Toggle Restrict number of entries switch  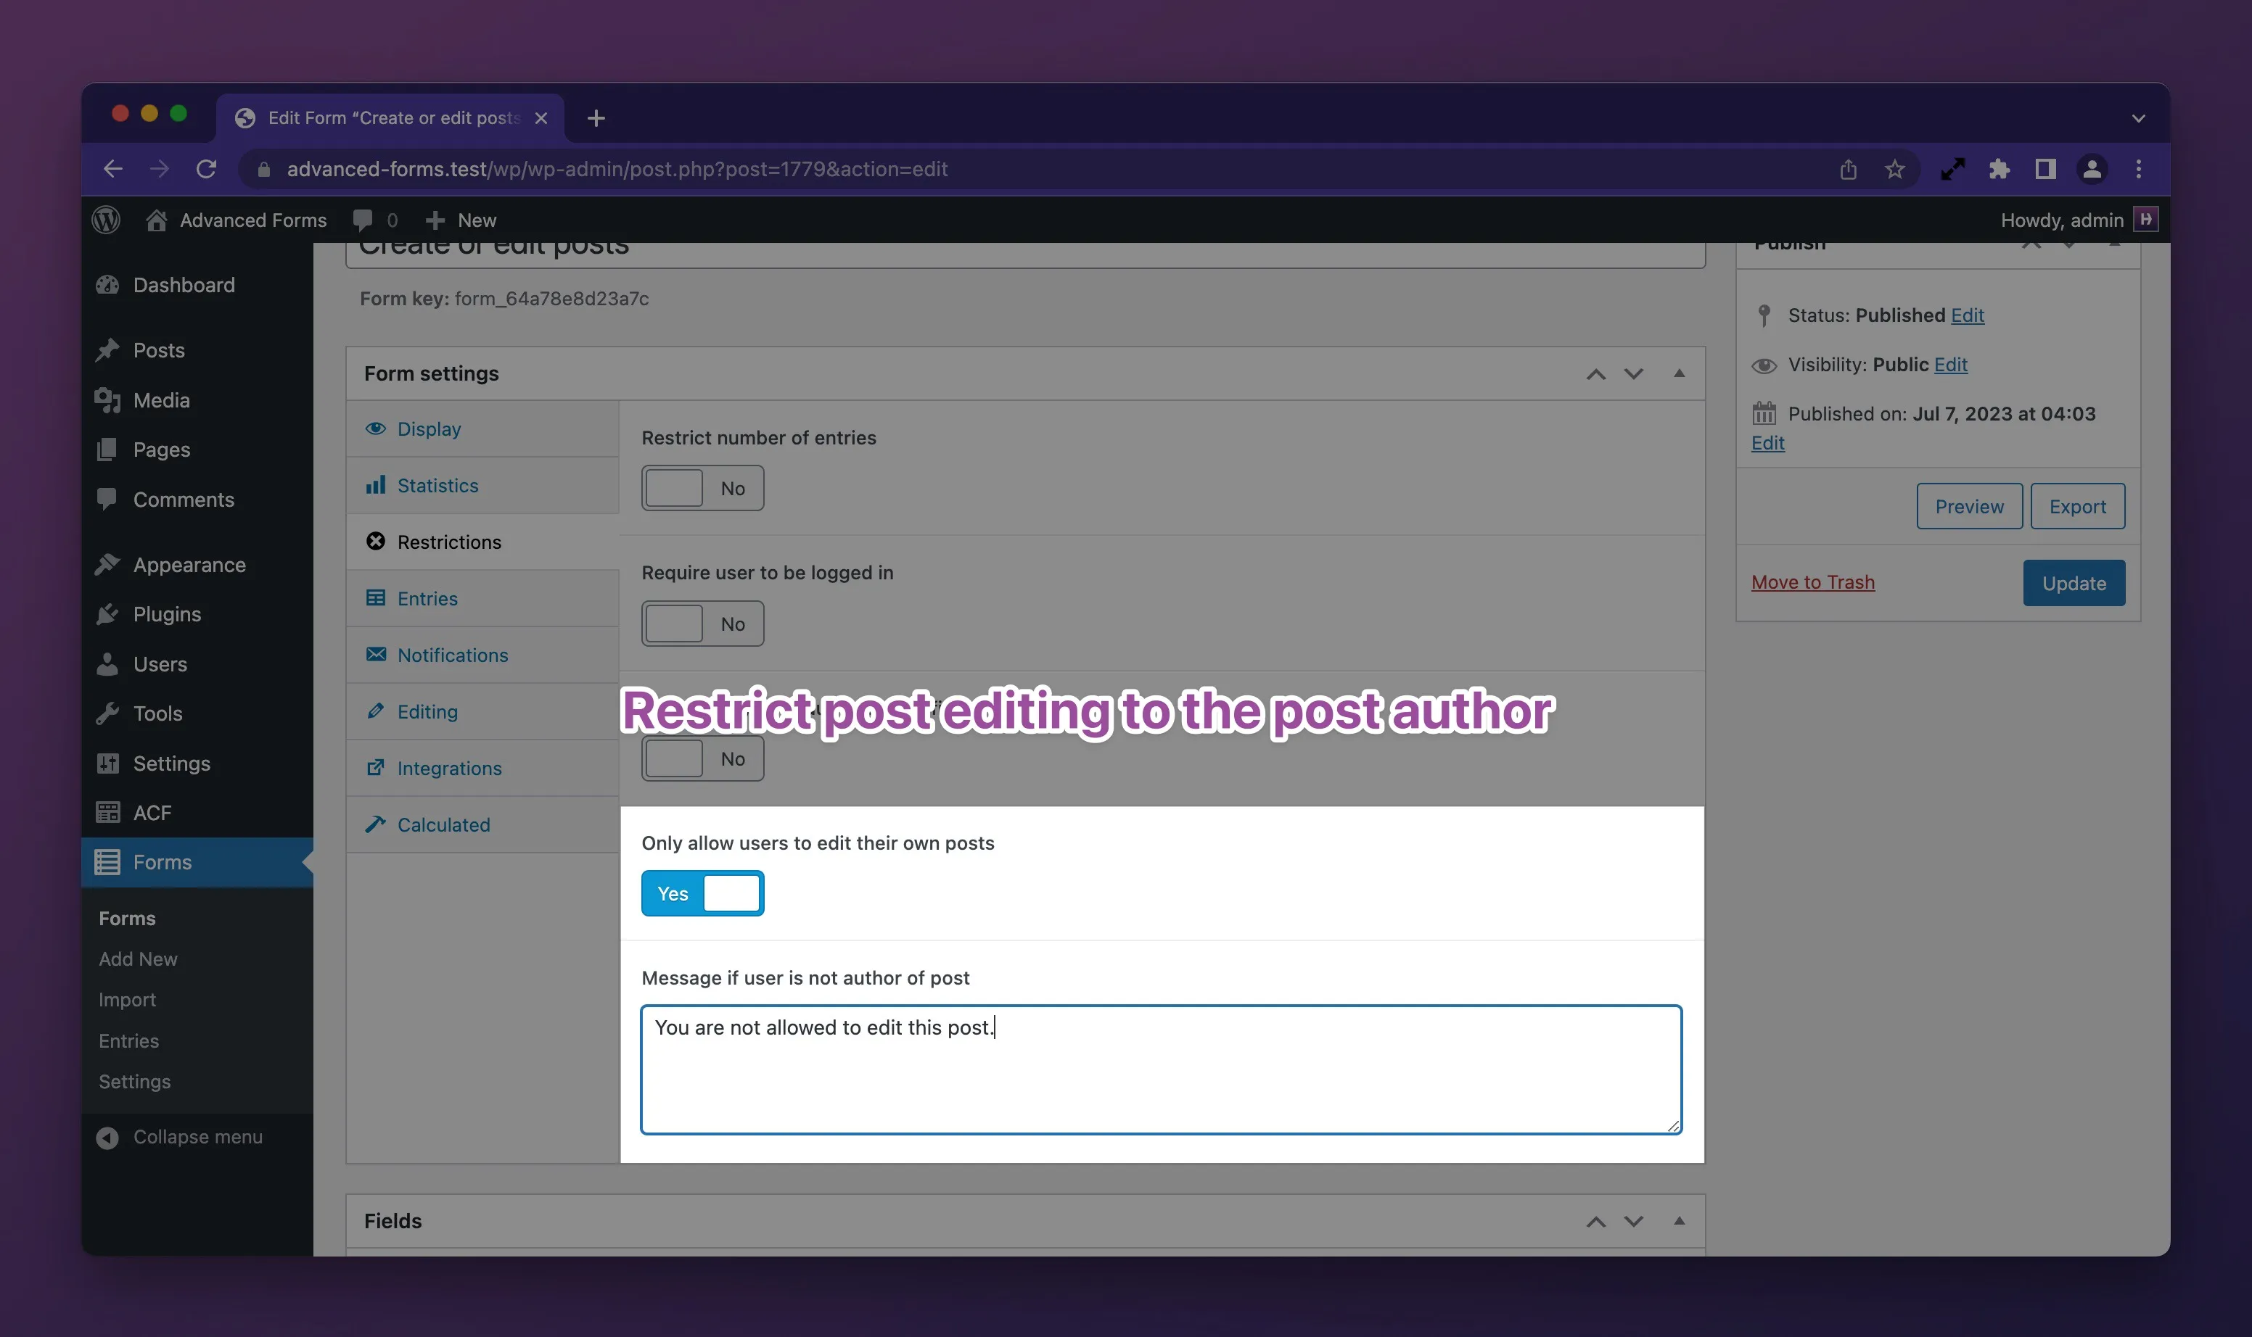pos(702,488)
